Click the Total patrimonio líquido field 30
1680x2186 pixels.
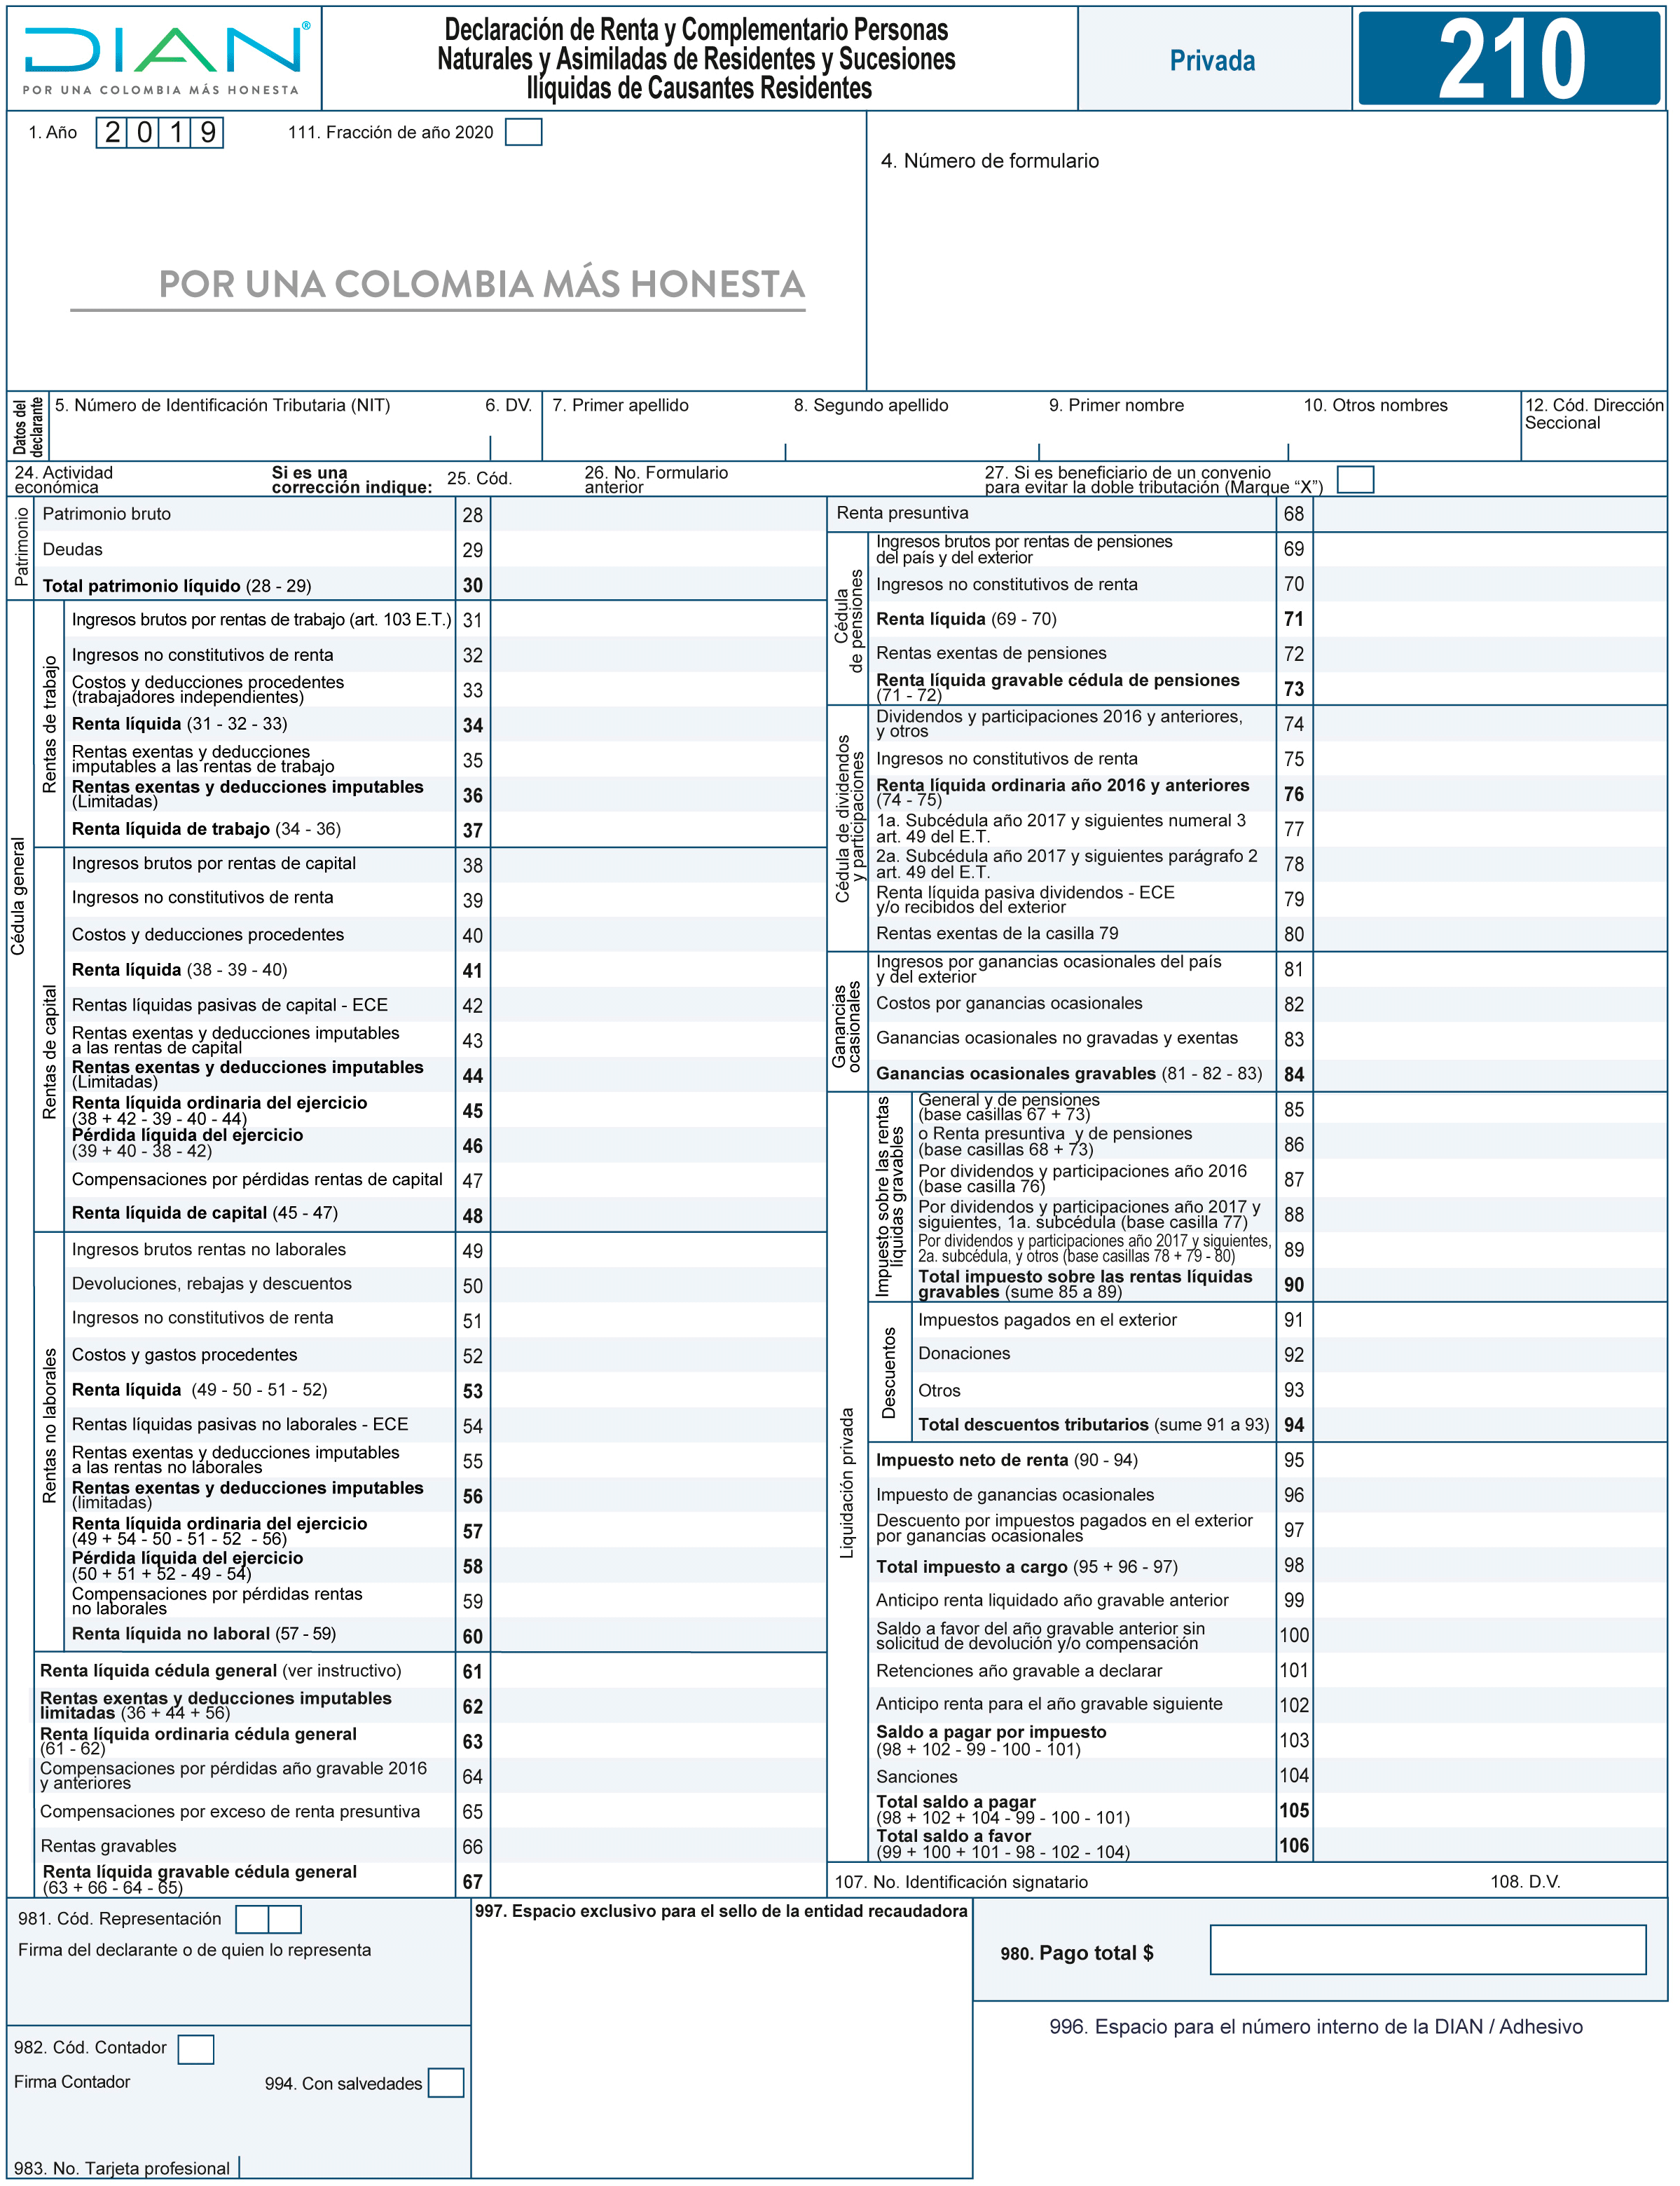(658, 585)
